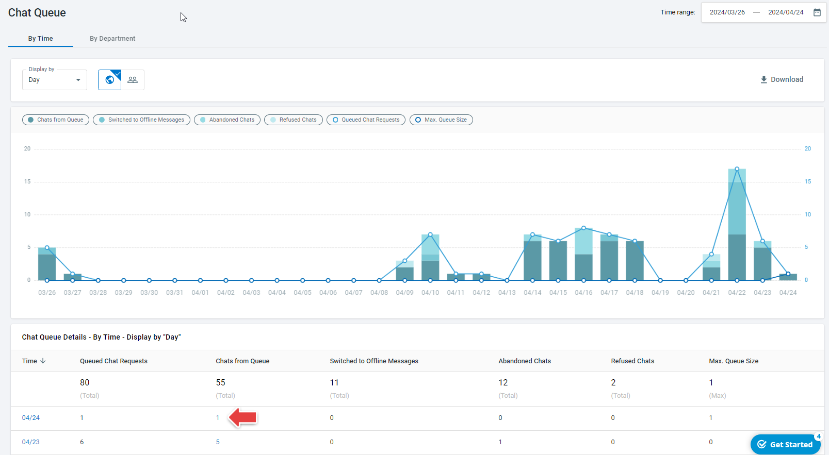
Task: Open the time range calendar icon
Action: [817, 12]
